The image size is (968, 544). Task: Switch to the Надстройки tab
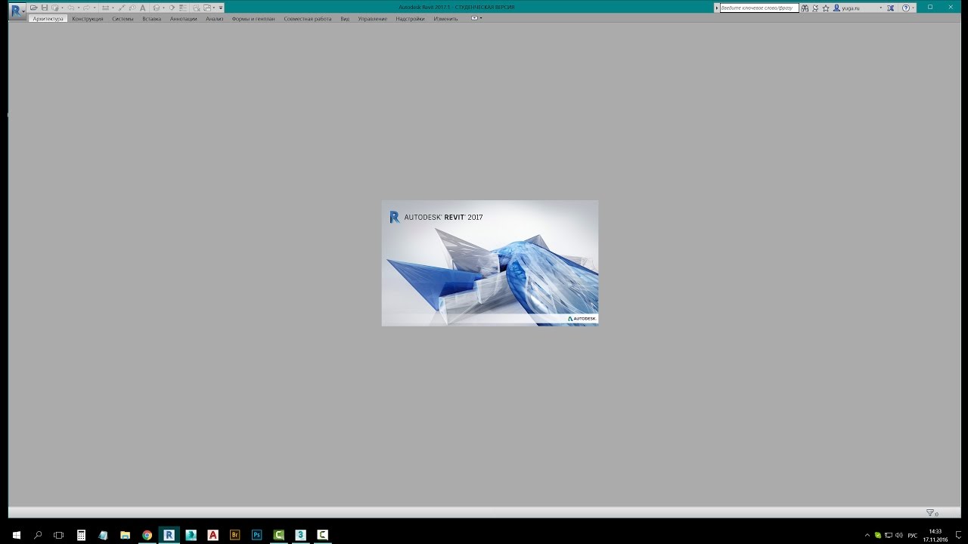point(410,18)
